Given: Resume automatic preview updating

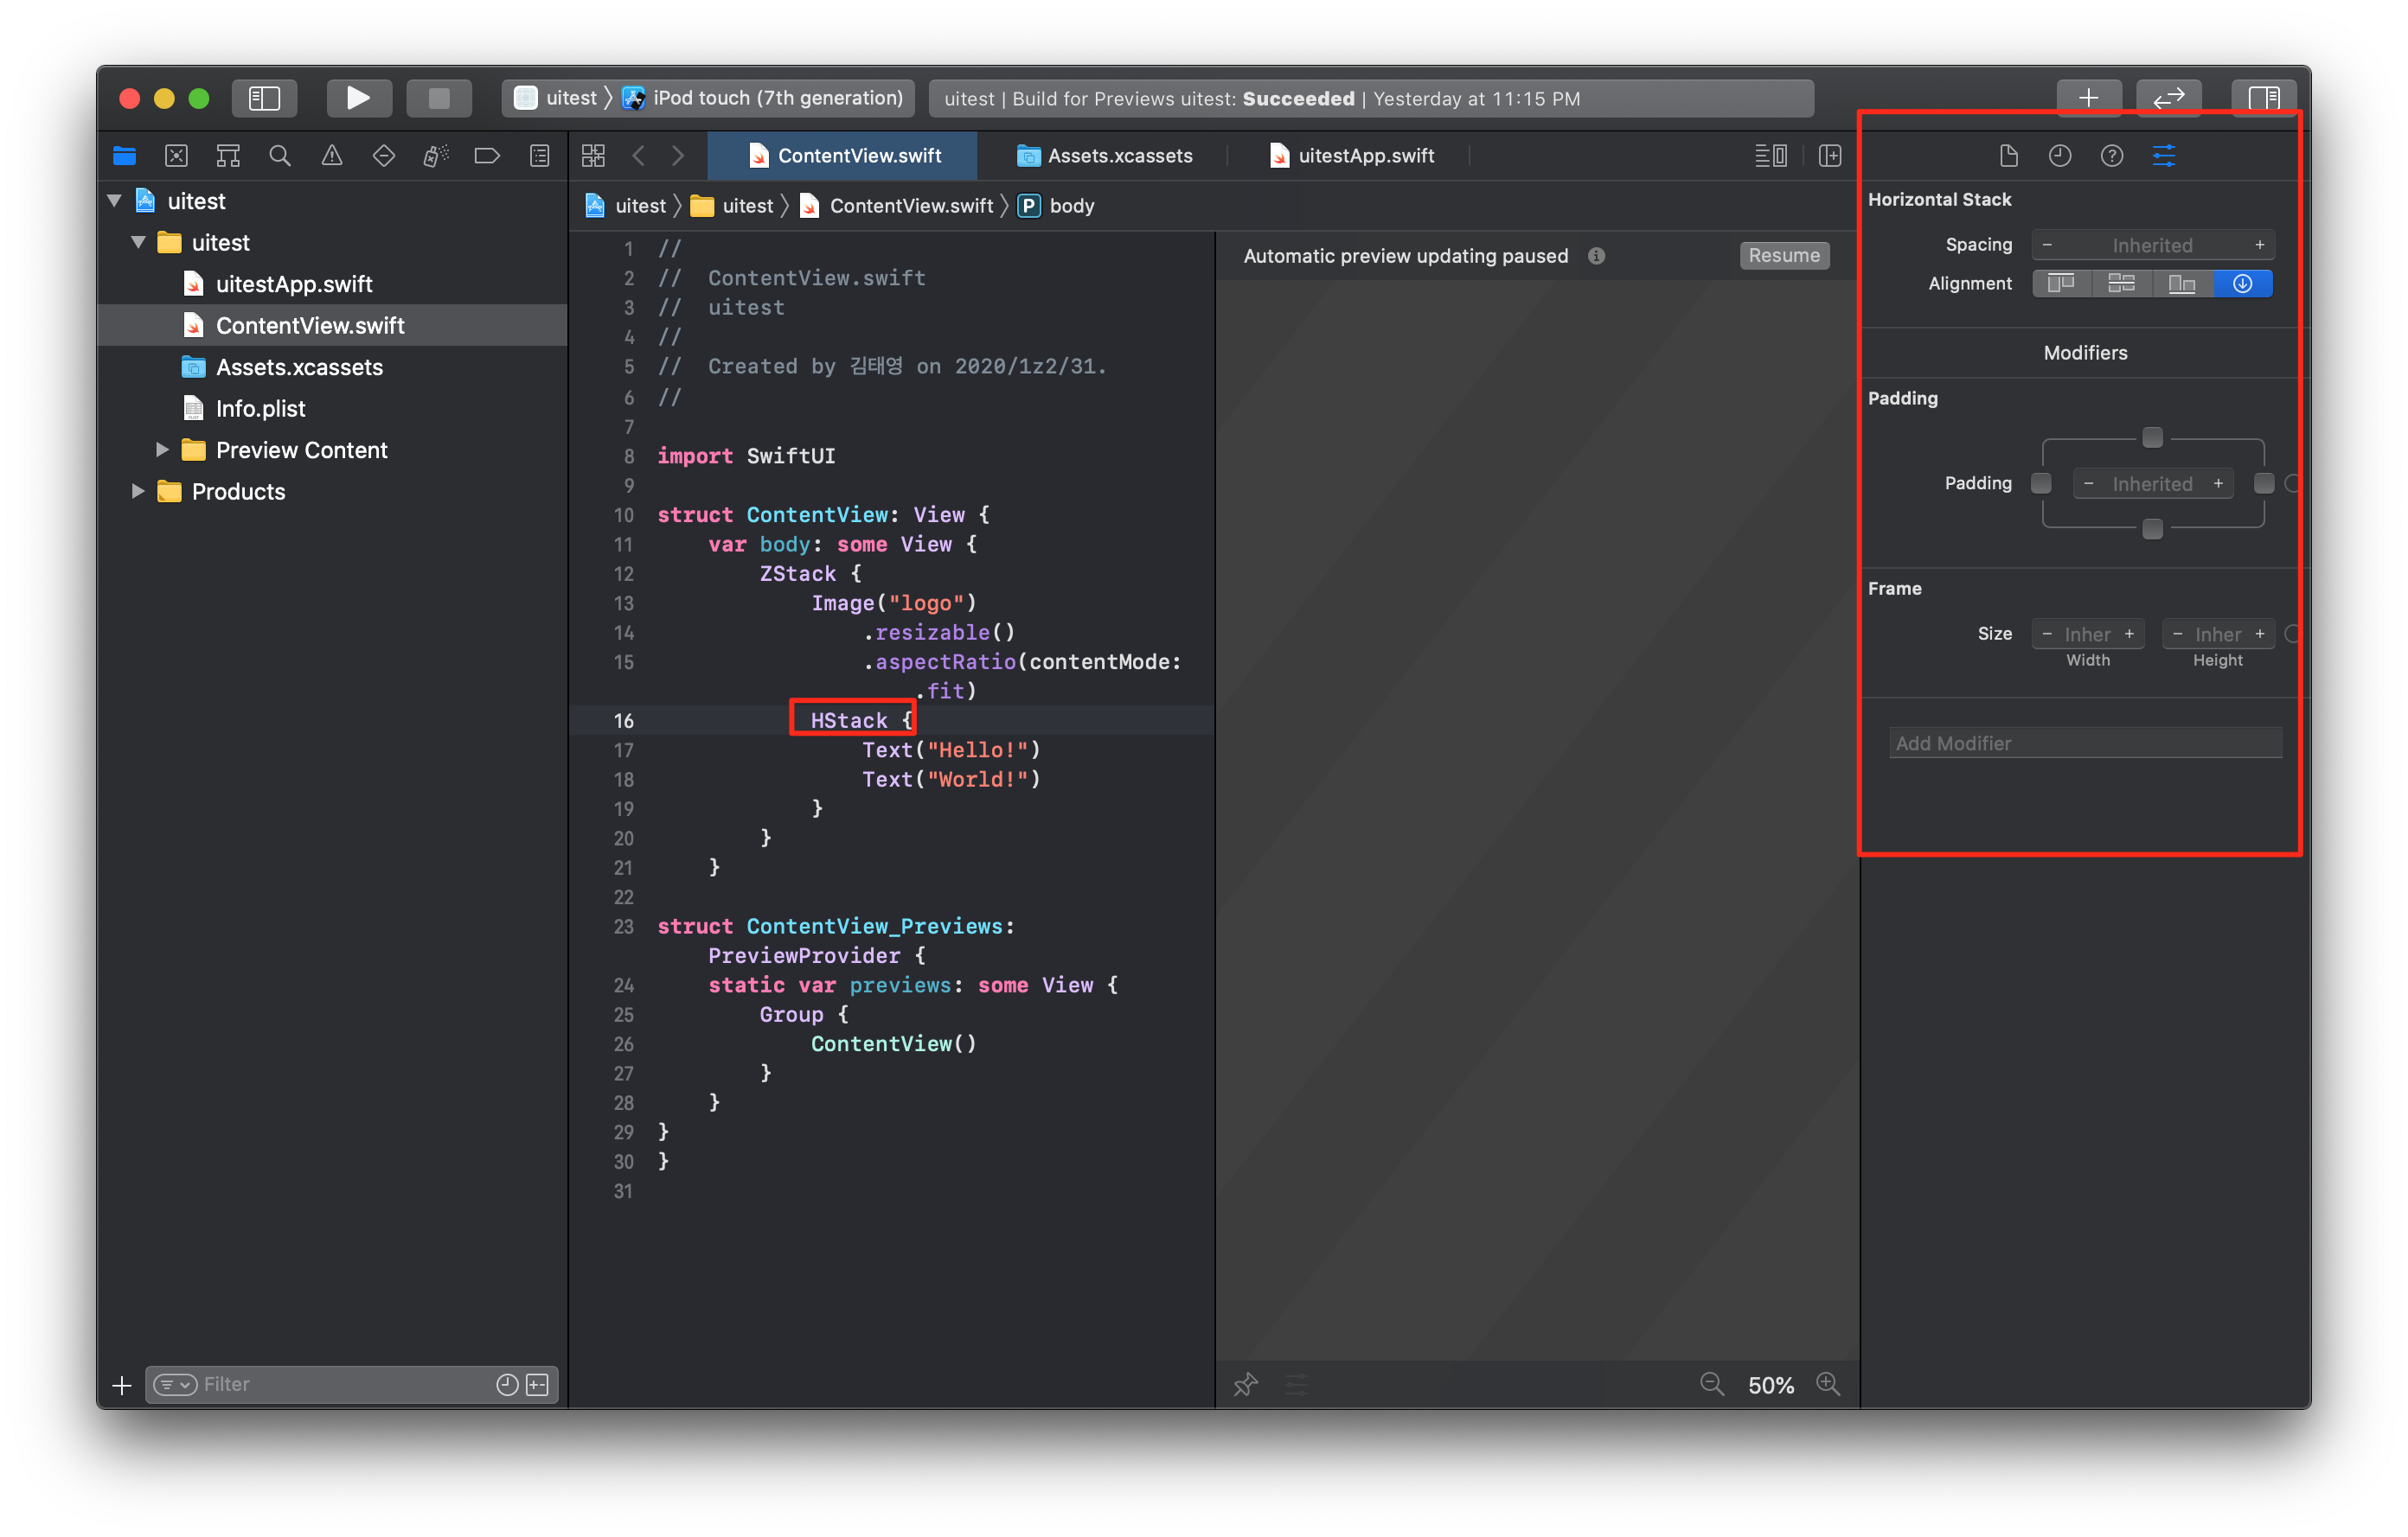Looking at the screenshot, I should pyautogui.click(x=1784, y=256).
